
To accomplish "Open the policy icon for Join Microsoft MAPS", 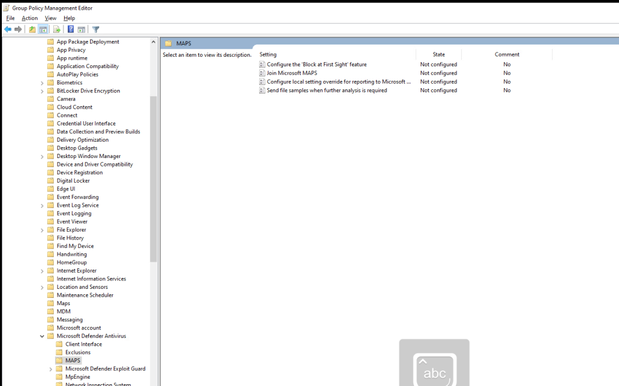I will click(x=262, y=73).
